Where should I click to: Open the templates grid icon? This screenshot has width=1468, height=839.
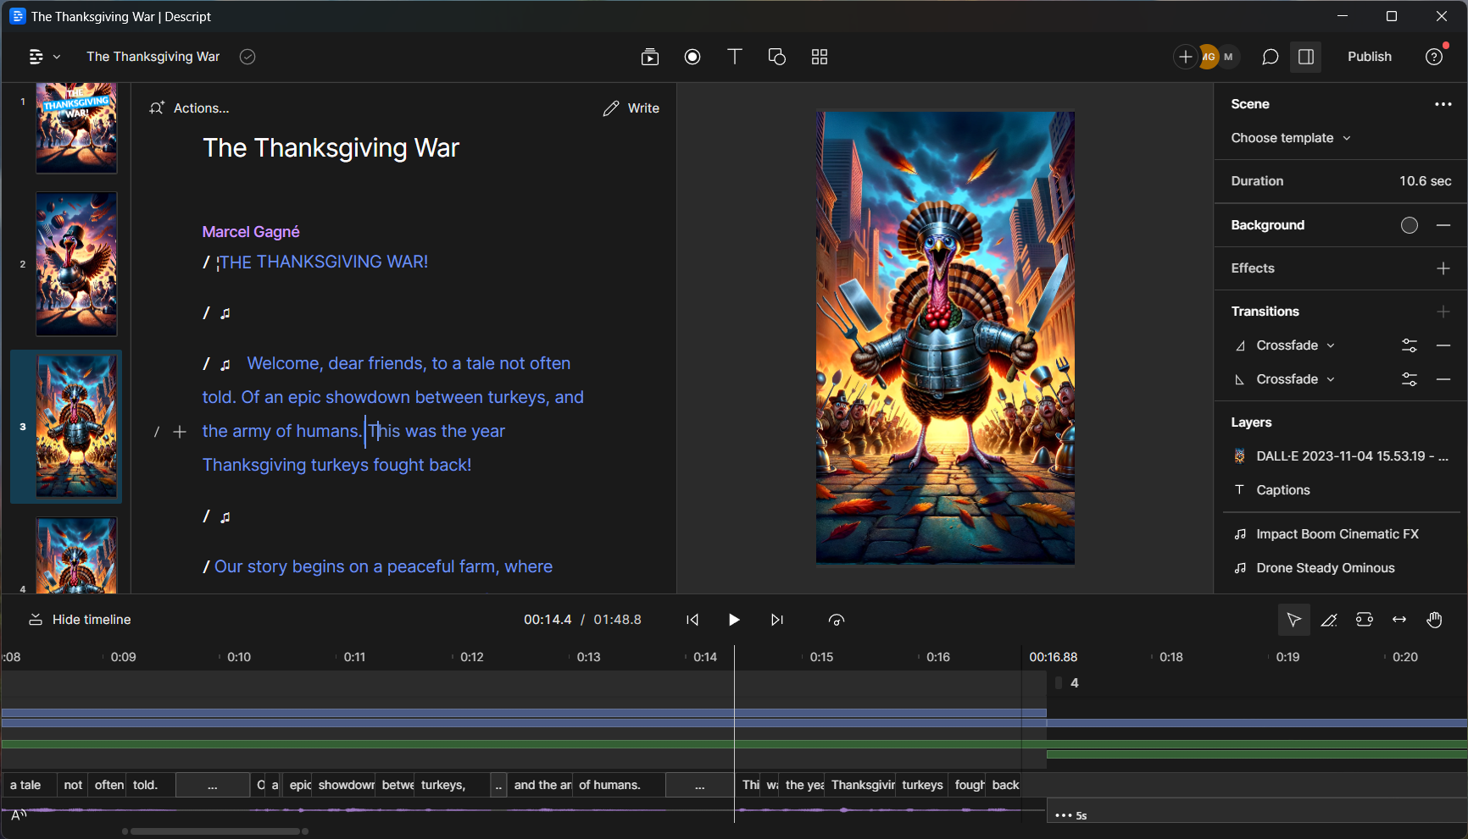click(x=819, y=57)
